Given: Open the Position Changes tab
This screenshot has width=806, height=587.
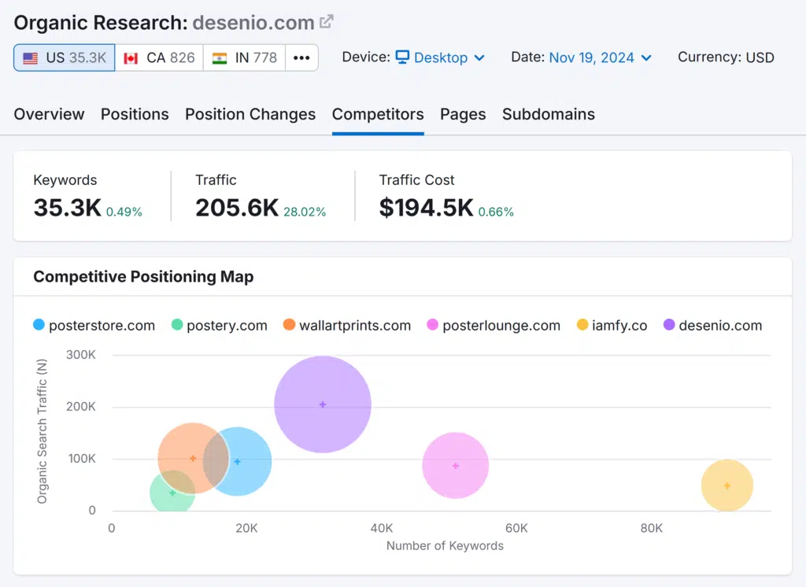Looking at the screenshot, I should (250, 114).
